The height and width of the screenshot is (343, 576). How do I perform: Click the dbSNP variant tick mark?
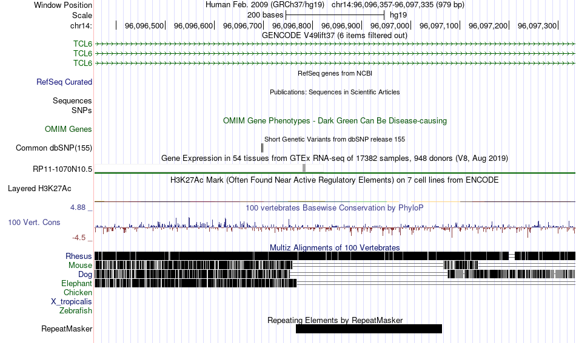(263, 148)
